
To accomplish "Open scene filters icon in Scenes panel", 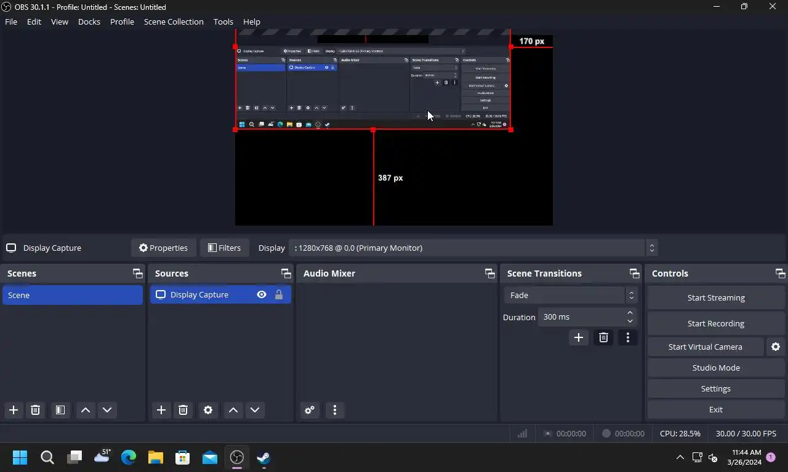I will [60, 410].
